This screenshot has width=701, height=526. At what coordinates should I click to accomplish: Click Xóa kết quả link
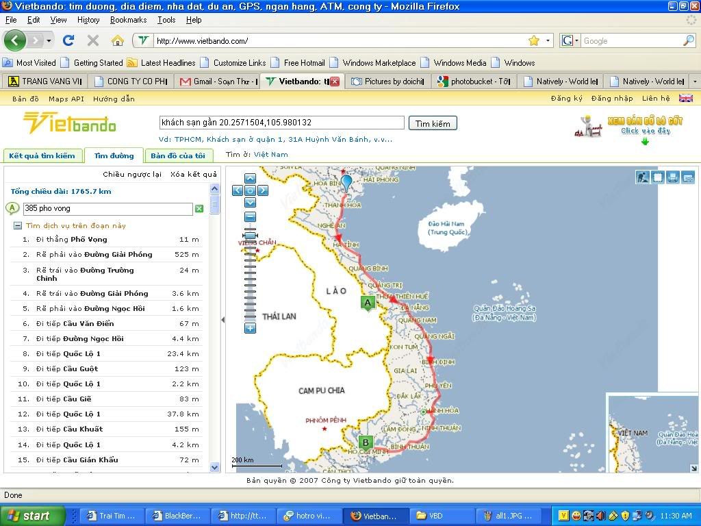pyautogui.click(x=194, y=175)
